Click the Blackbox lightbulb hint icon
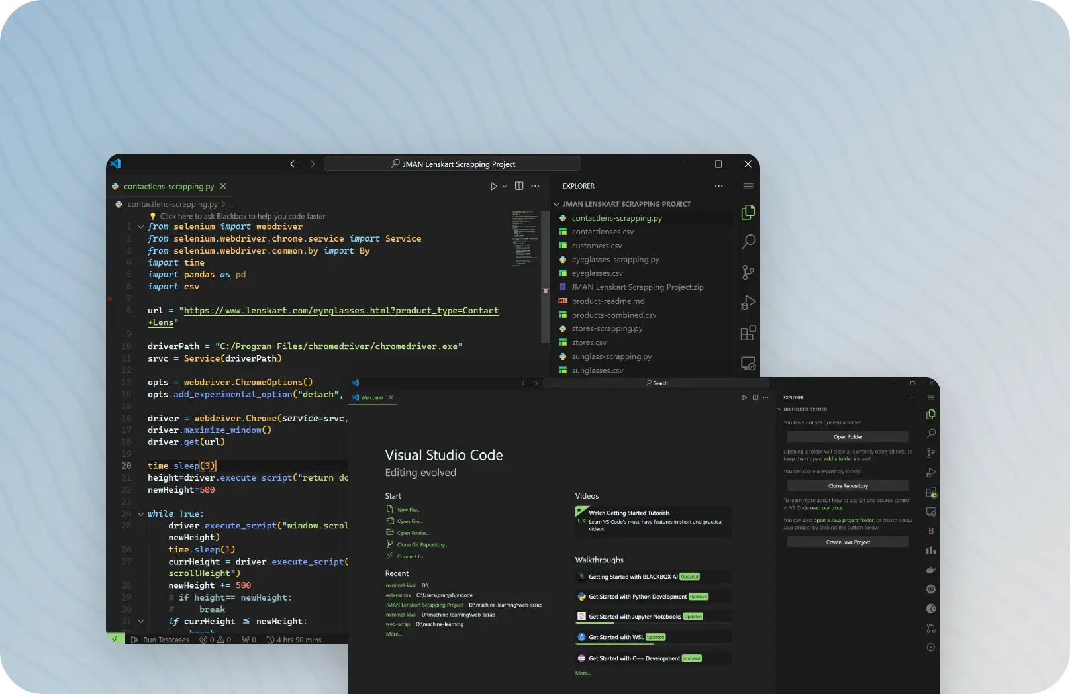Viewport: 1070px width, 694px height. pyautogui.click(x=153, y=216)
